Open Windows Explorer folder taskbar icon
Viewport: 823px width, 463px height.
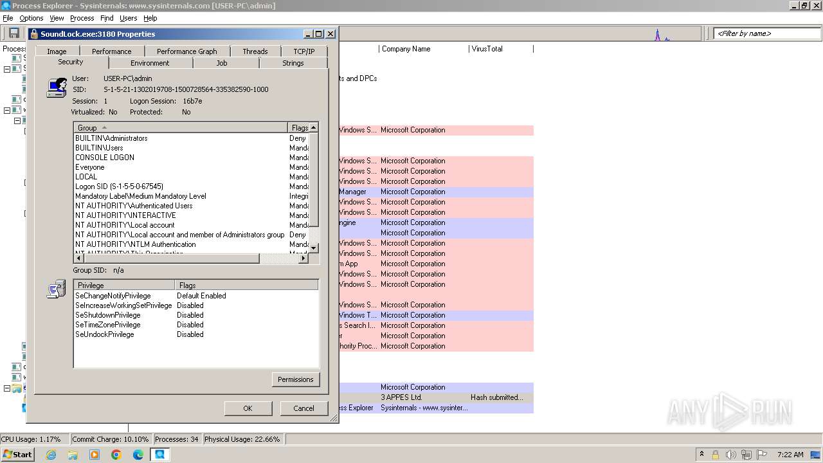[x=73, y=455]
